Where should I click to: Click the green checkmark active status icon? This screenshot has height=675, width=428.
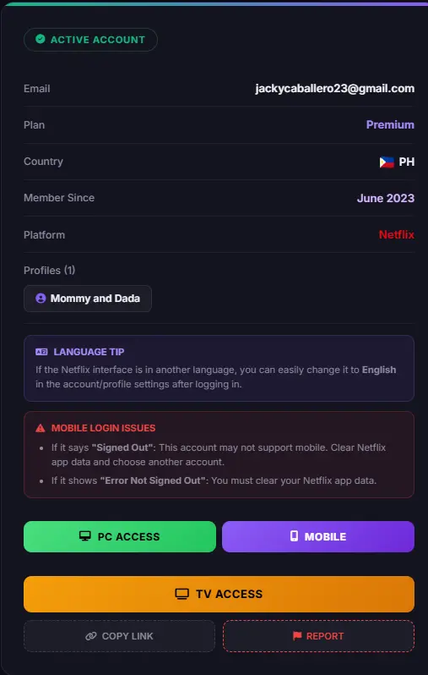pyautogui.click(x=40, y=39)
